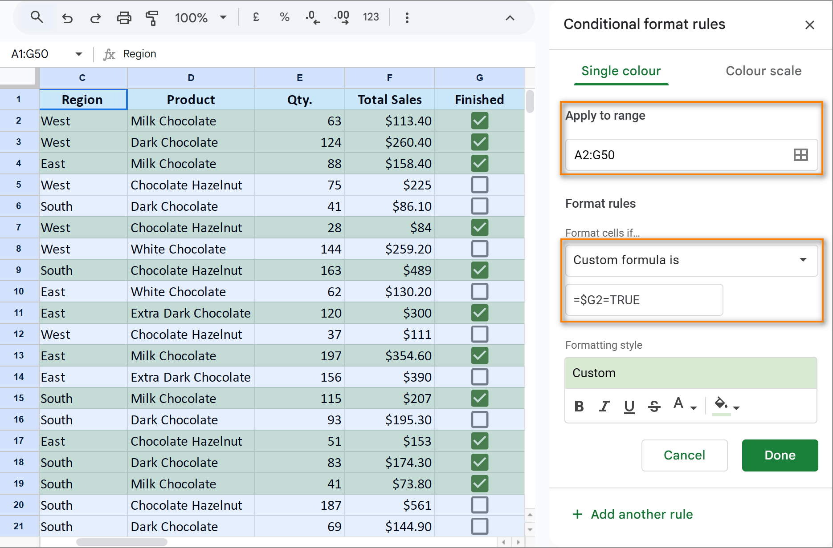This screenshot has height=548, width=833.
Task: Format as currency with pound icon
Action: 256,17
